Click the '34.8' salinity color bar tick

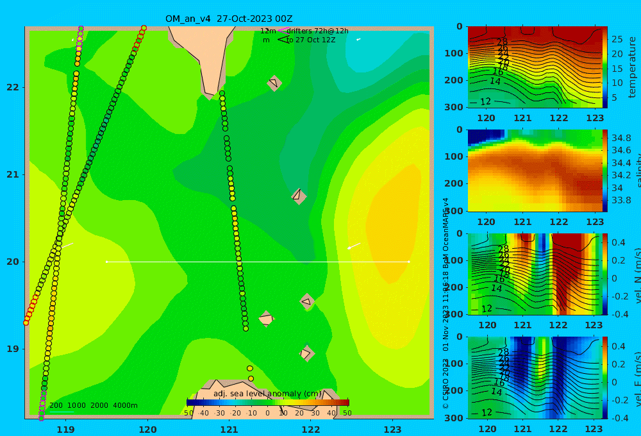(621, 138)
